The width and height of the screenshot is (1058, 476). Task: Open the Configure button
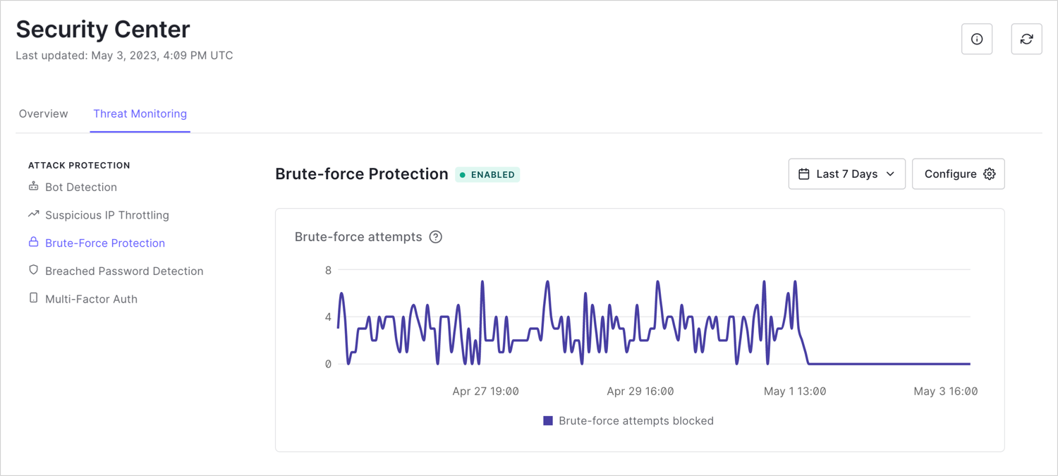click(958, 173)
